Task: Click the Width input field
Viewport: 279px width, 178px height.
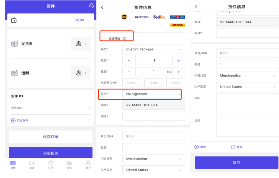Action: click(x=154, y=83)
